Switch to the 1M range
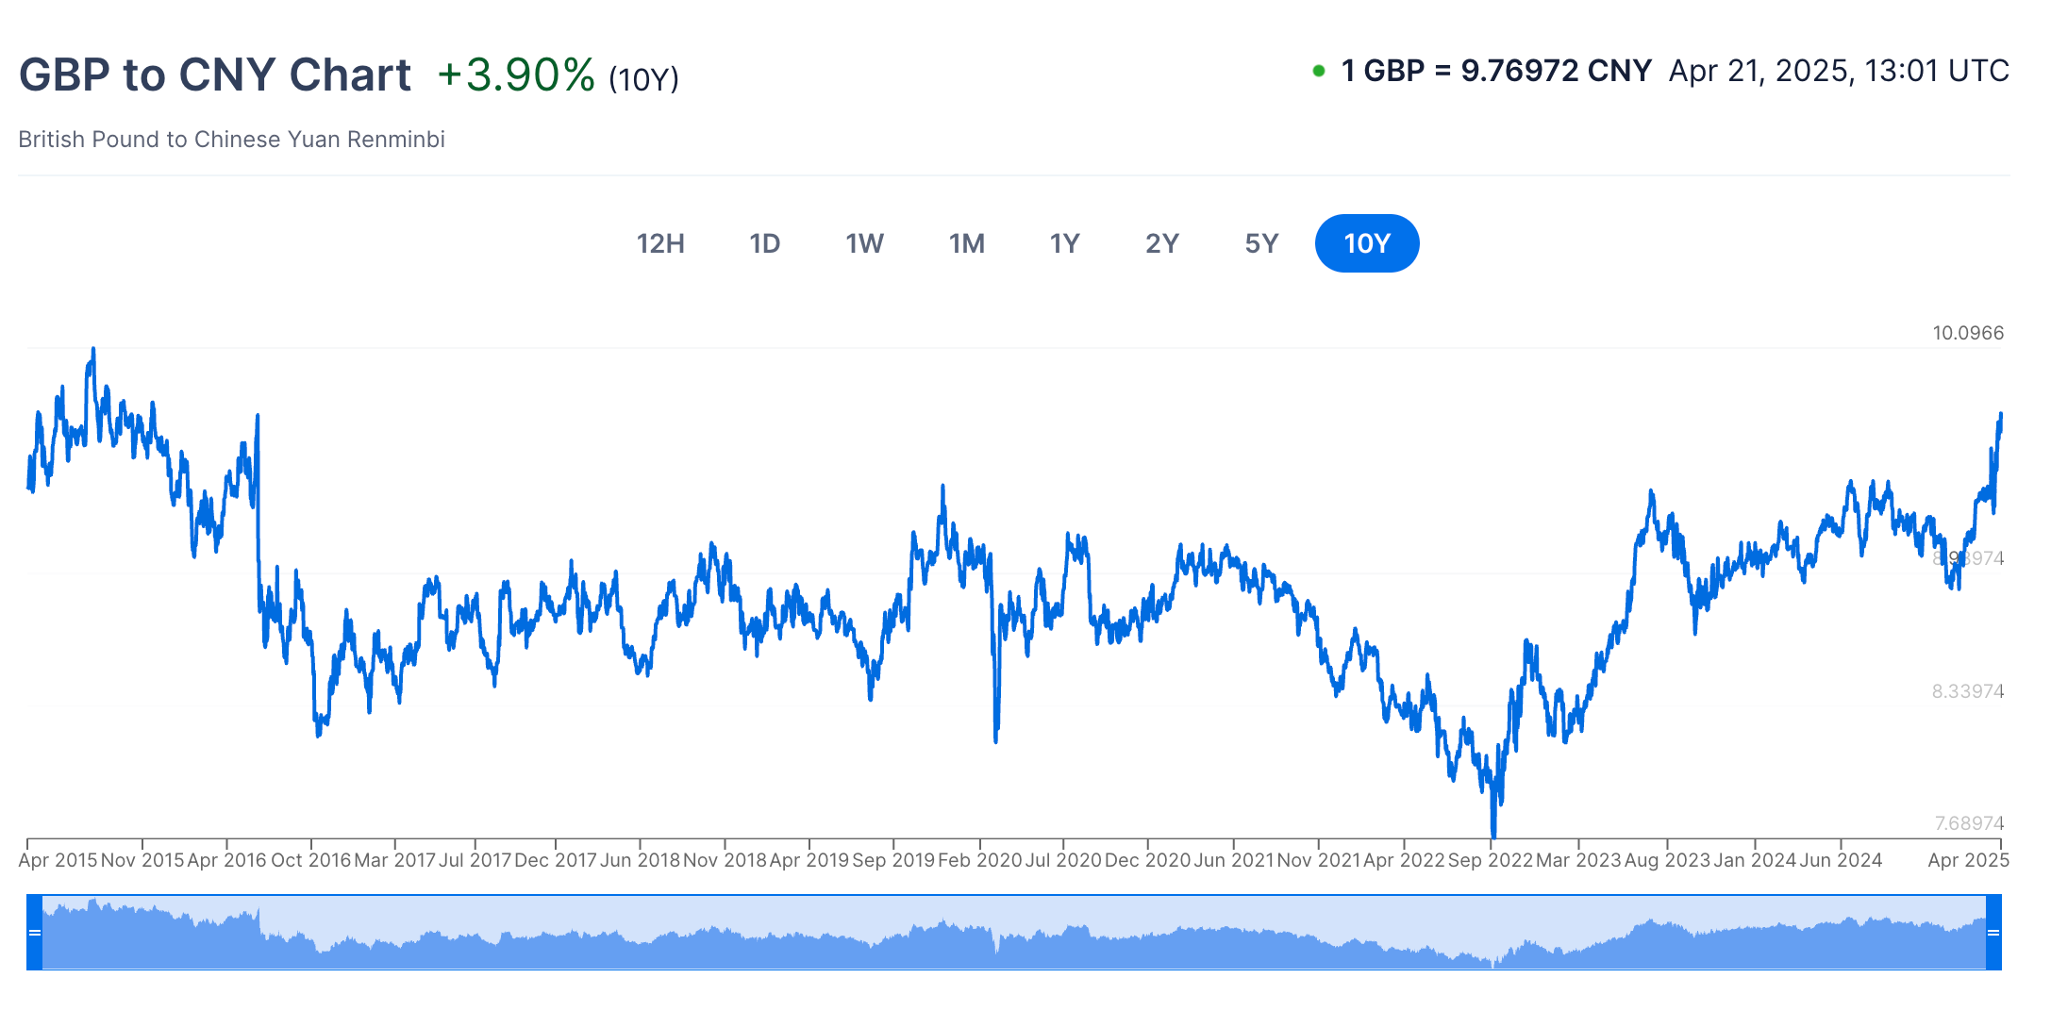This screenshot has height=1011, width=2051. (966, 243)
